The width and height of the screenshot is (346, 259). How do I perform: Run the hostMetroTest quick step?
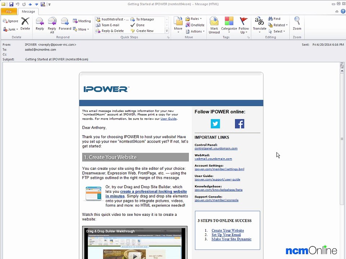click(112, 19)
